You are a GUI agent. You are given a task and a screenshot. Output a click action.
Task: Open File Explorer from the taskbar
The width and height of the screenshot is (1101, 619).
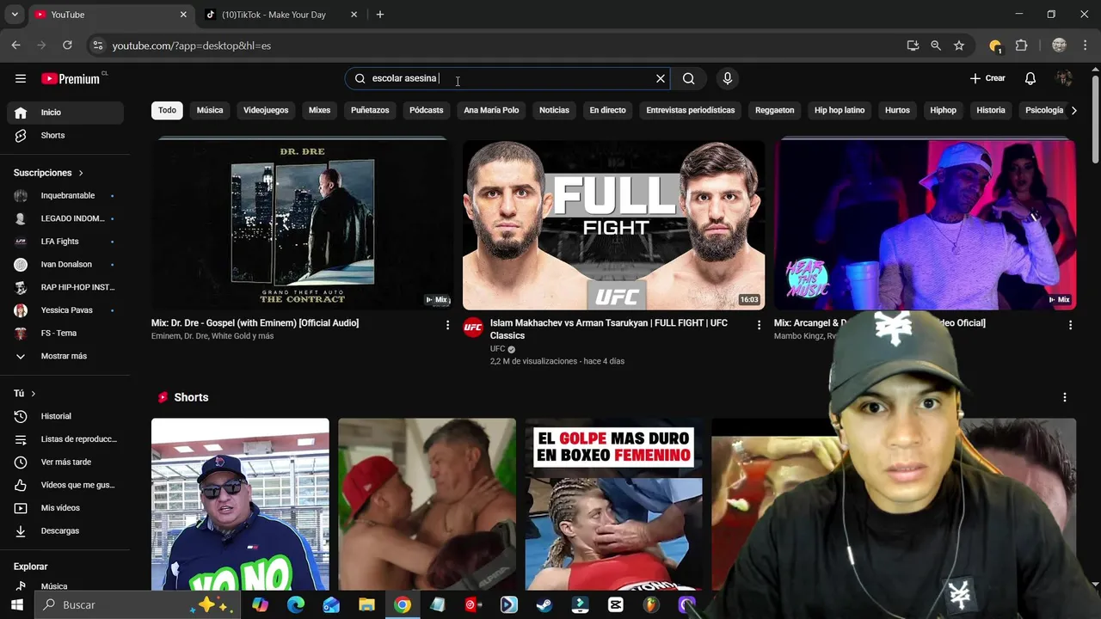coord(366,604)
